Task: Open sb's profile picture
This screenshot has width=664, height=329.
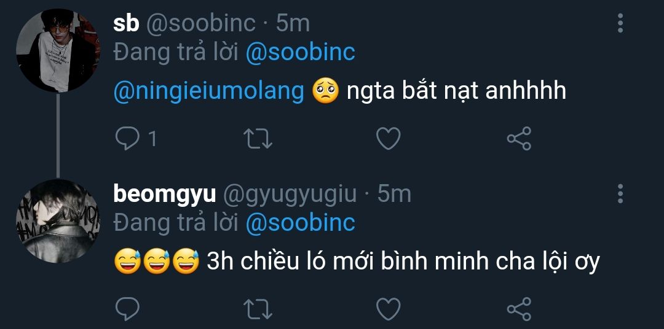Action: [x=58, y=50]
